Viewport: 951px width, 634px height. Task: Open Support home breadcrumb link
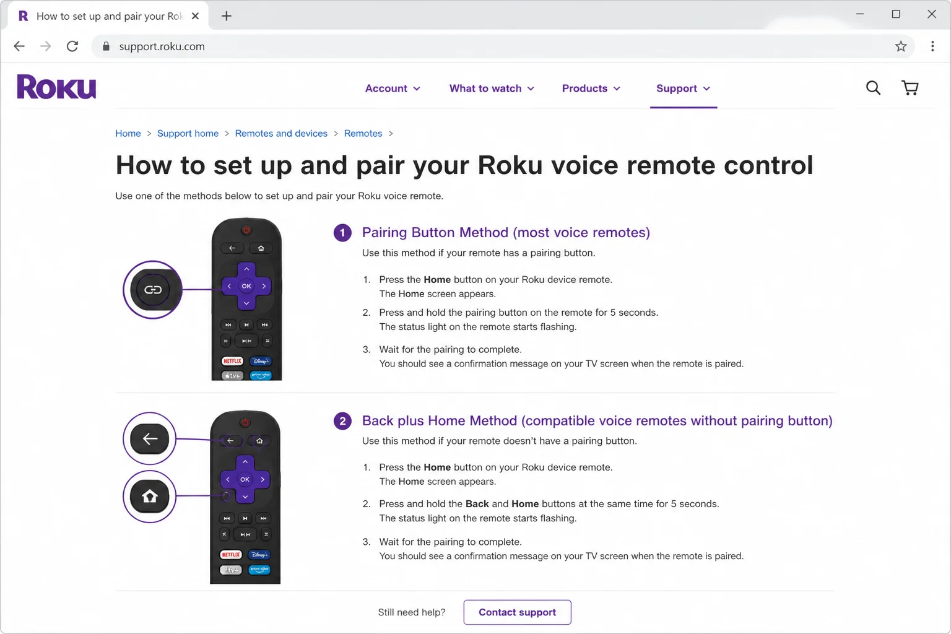pyautogui.click(x=188, y=134)
